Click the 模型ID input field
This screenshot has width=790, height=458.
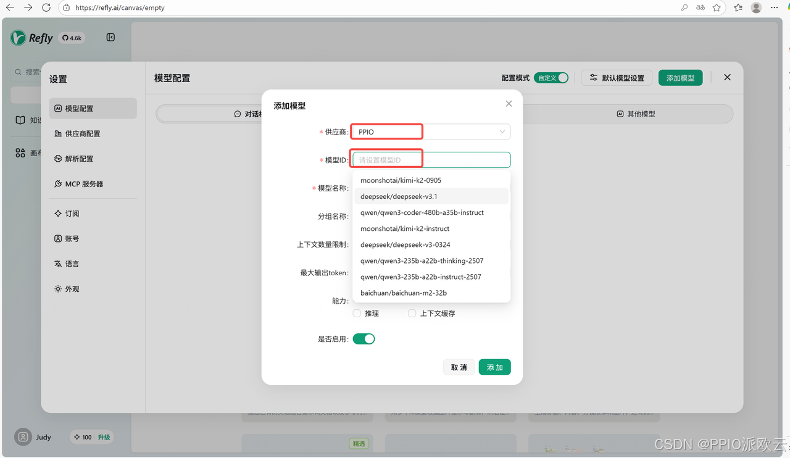[431, 160]
